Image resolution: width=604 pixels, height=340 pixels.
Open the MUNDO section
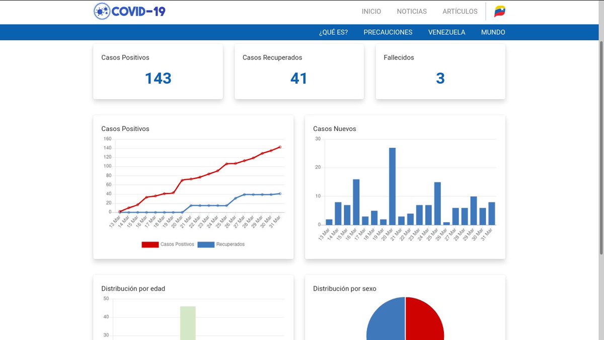tap(493, 32)
